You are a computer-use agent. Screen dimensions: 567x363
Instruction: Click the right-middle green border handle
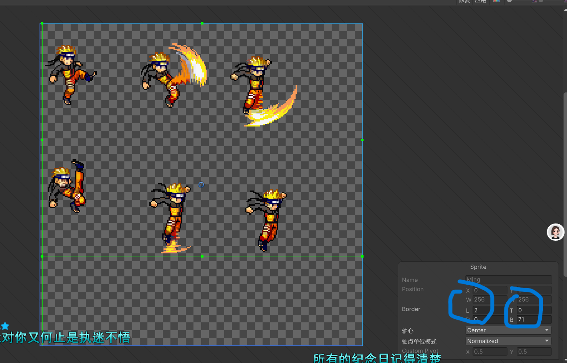pos(362,140)
